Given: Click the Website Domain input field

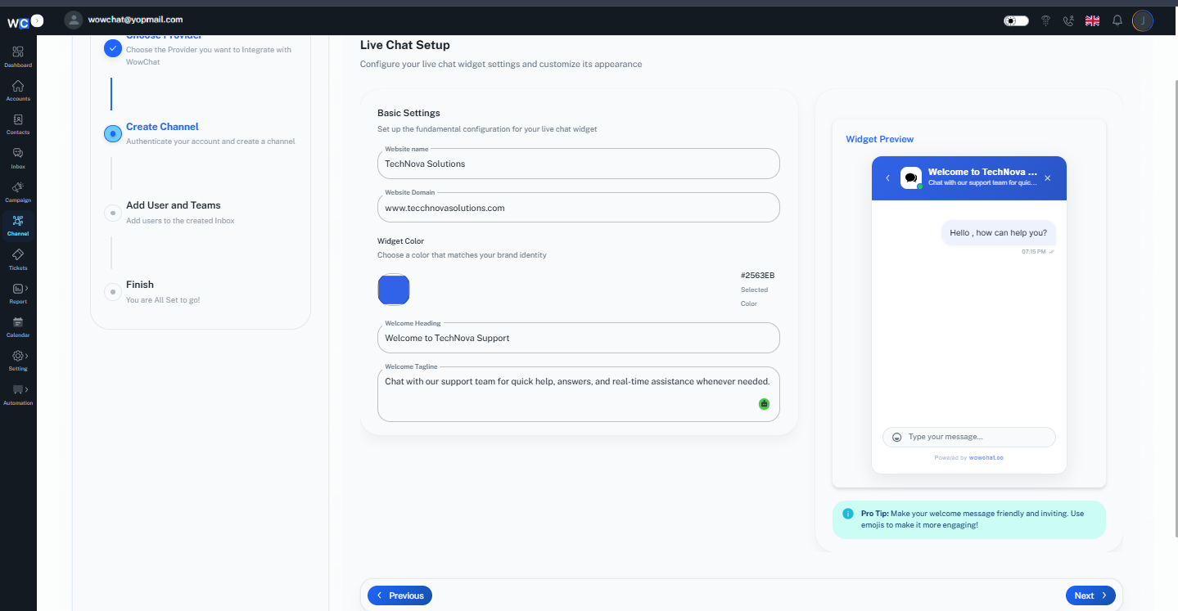Looking at the screenshot, I should (x=579, y=208).
